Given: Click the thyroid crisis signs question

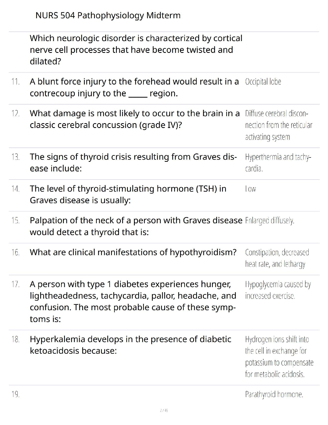Looking at the screenshot, I should pos(133,163).
